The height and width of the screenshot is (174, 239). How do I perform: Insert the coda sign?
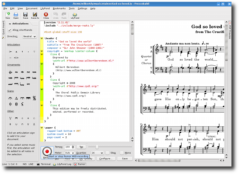pyautogui.click(x=10, y=104)
